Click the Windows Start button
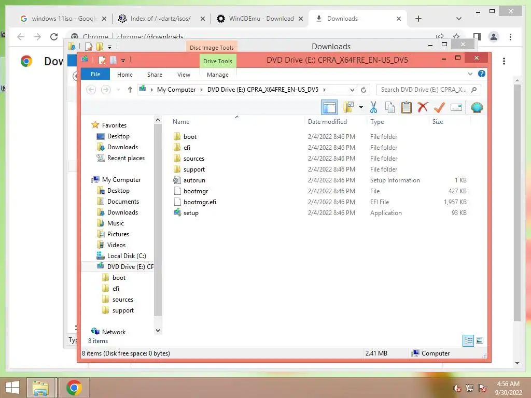 [x=12, y=388]
